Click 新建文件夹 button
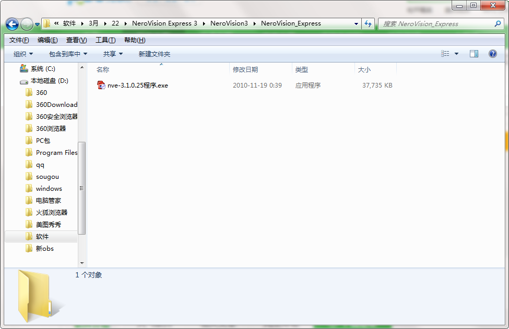This screenshot has width=509, height=329. (x=155, y=54)
